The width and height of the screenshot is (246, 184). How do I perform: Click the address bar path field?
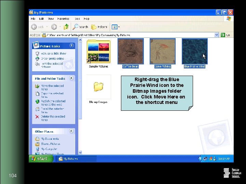tap(128, 35)
